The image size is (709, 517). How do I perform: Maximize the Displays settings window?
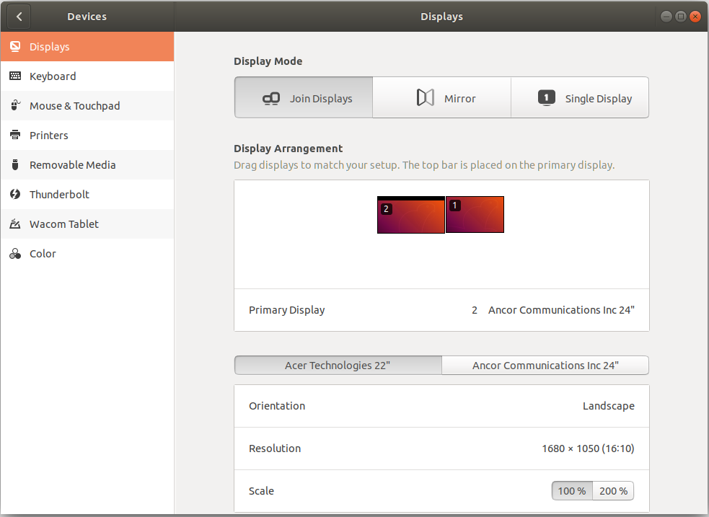click(681, 17)
